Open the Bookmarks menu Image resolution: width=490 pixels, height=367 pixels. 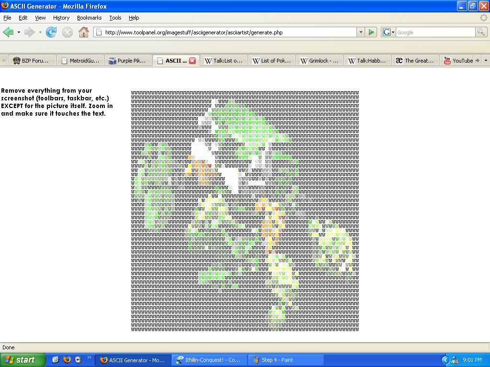click(89, 18)
